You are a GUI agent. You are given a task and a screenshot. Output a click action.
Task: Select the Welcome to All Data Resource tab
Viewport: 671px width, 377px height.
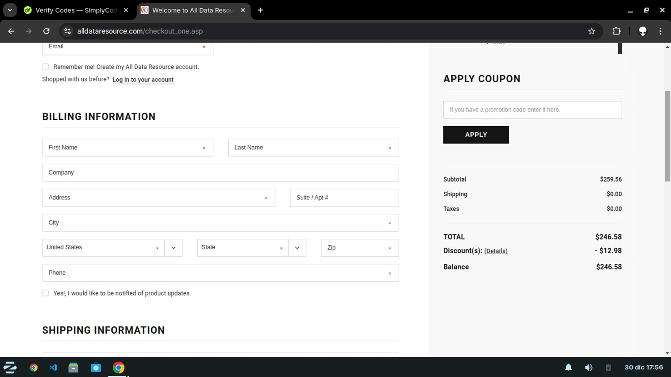(193, 10)
